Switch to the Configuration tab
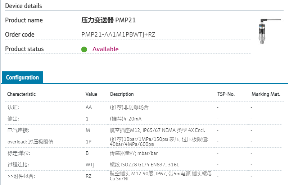 point(22,77)
